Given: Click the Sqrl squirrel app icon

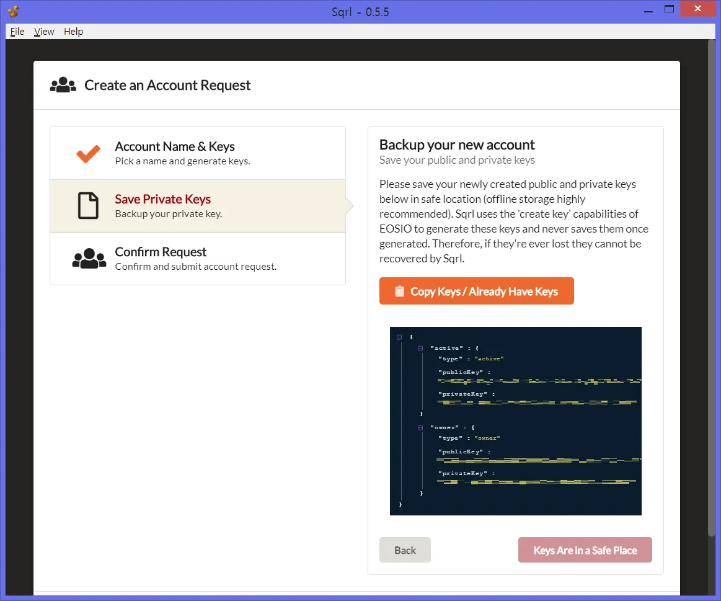Looking at the screenshot, I should [x=14, y=11].
